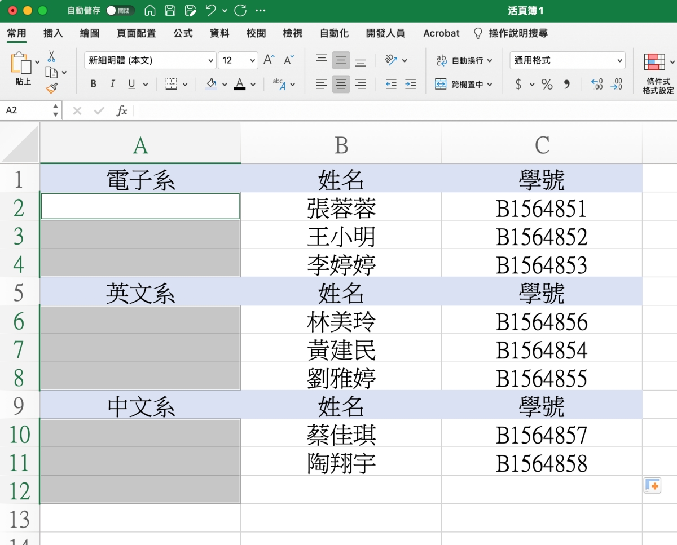Image resolution: width=677 pixels, height=545 pixels.
Task: Open Conditional Formatting (條件式格式設定)
Action: click(658, 73)
